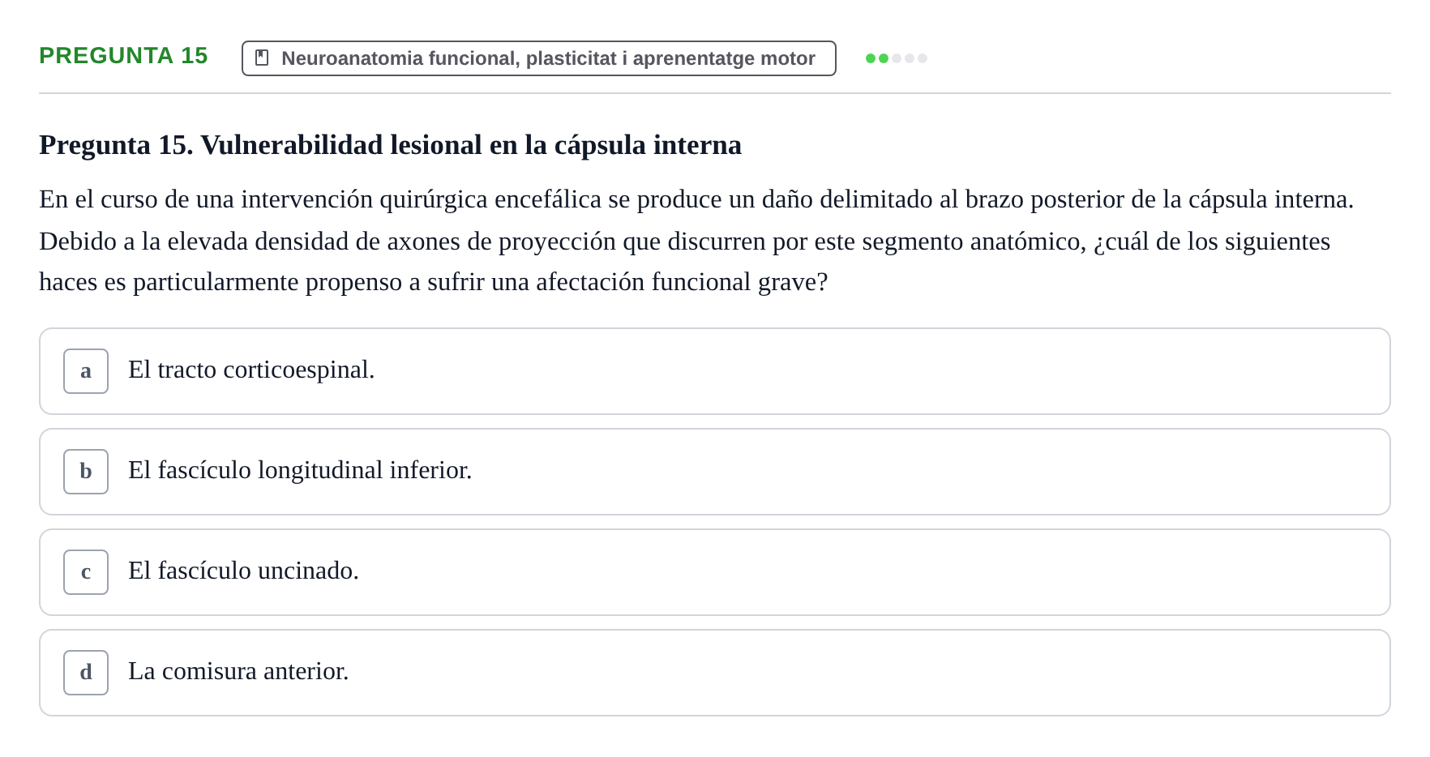Open the Neuroanatomia funcional topic tag
The height and width of the screenshot is (757, 1430).
(539, 58)
